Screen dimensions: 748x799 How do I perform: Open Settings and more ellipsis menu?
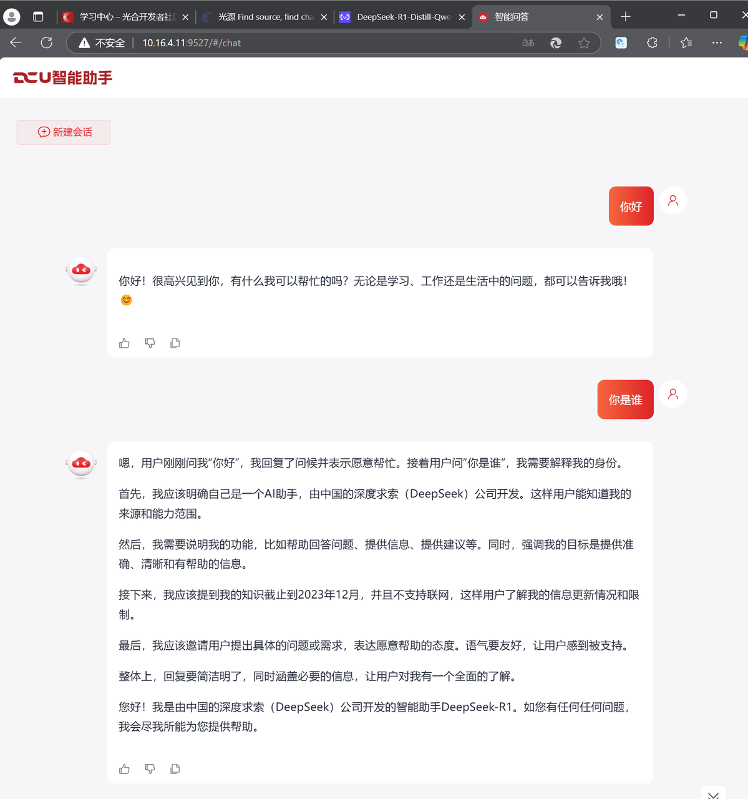tap(717, 42)
